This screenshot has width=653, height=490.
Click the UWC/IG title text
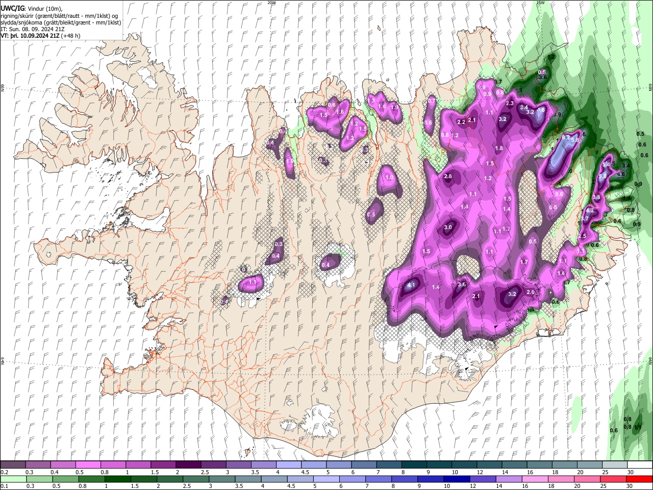click(12, 8)
